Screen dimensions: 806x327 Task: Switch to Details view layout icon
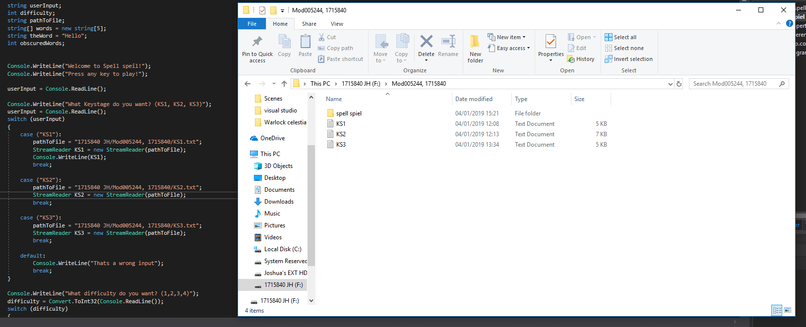pyautogui.click(x=777, y=310)
